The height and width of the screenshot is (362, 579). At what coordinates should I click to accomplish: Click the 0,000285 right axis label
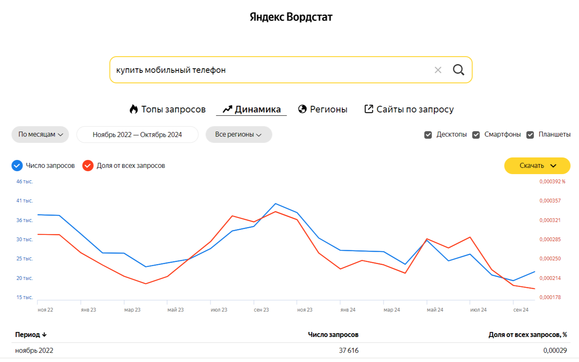550,240
